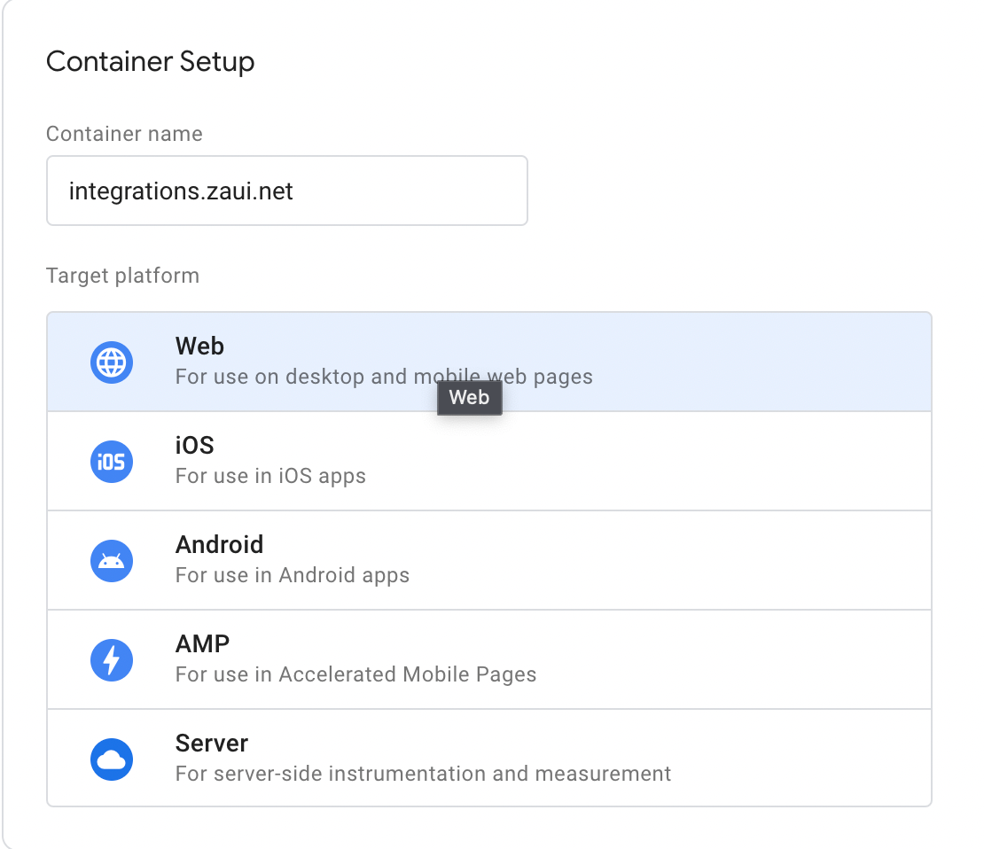
Task: Click 'For use in Android apps' description
Action: [293, 575]
